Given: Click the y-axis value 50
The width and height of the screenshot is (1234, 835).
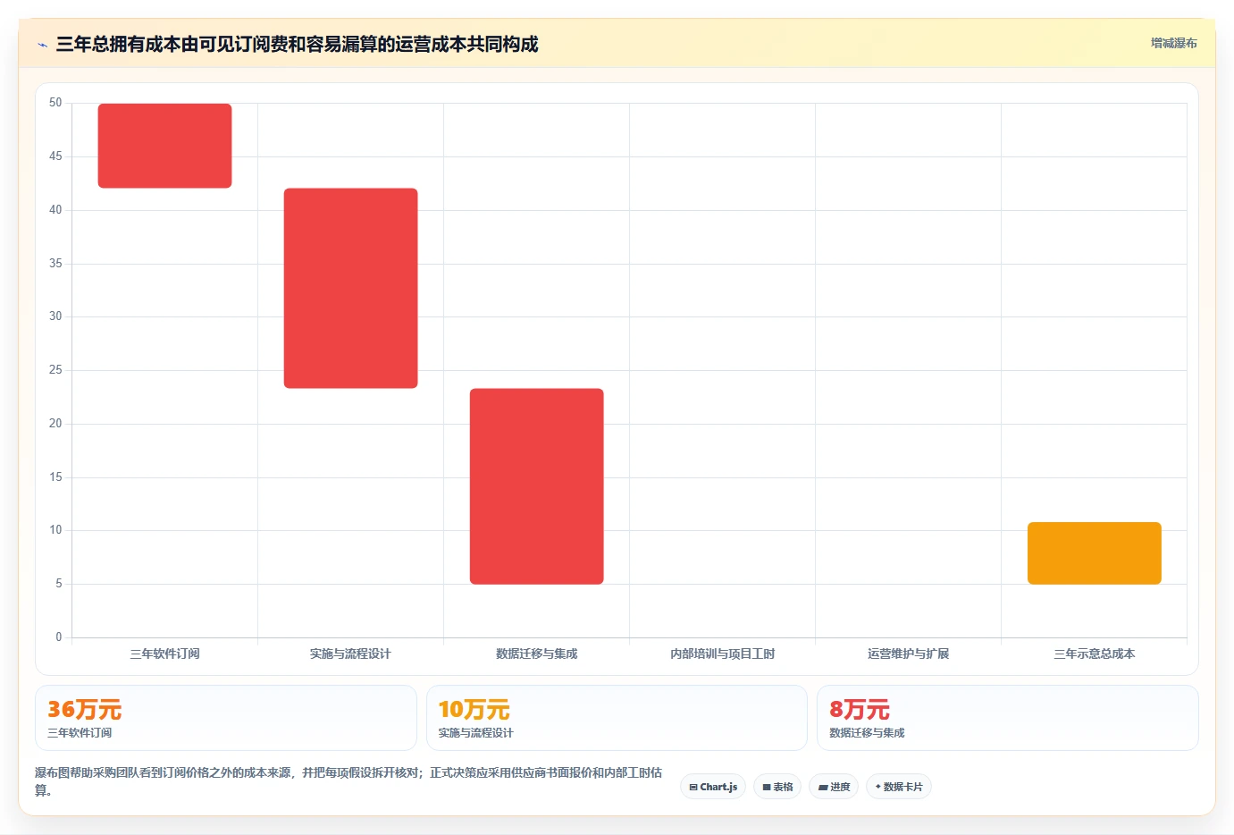Looking at the screenshot, I should click(55, 103).
